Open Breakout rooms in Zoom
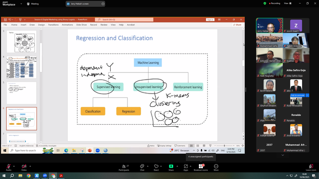 tap(201, 167)
